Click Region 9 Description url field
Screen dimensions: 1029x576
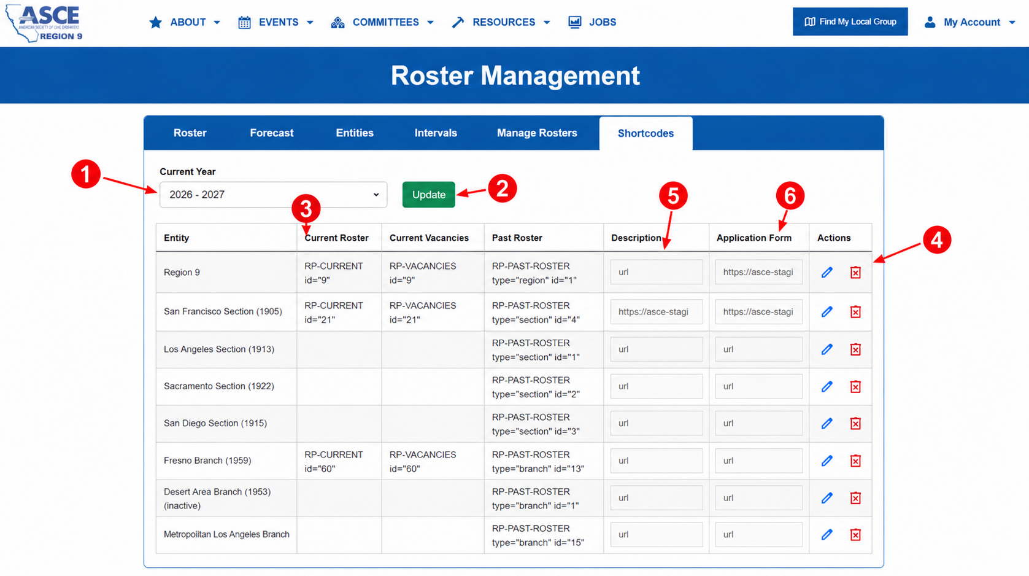(657, 272)
